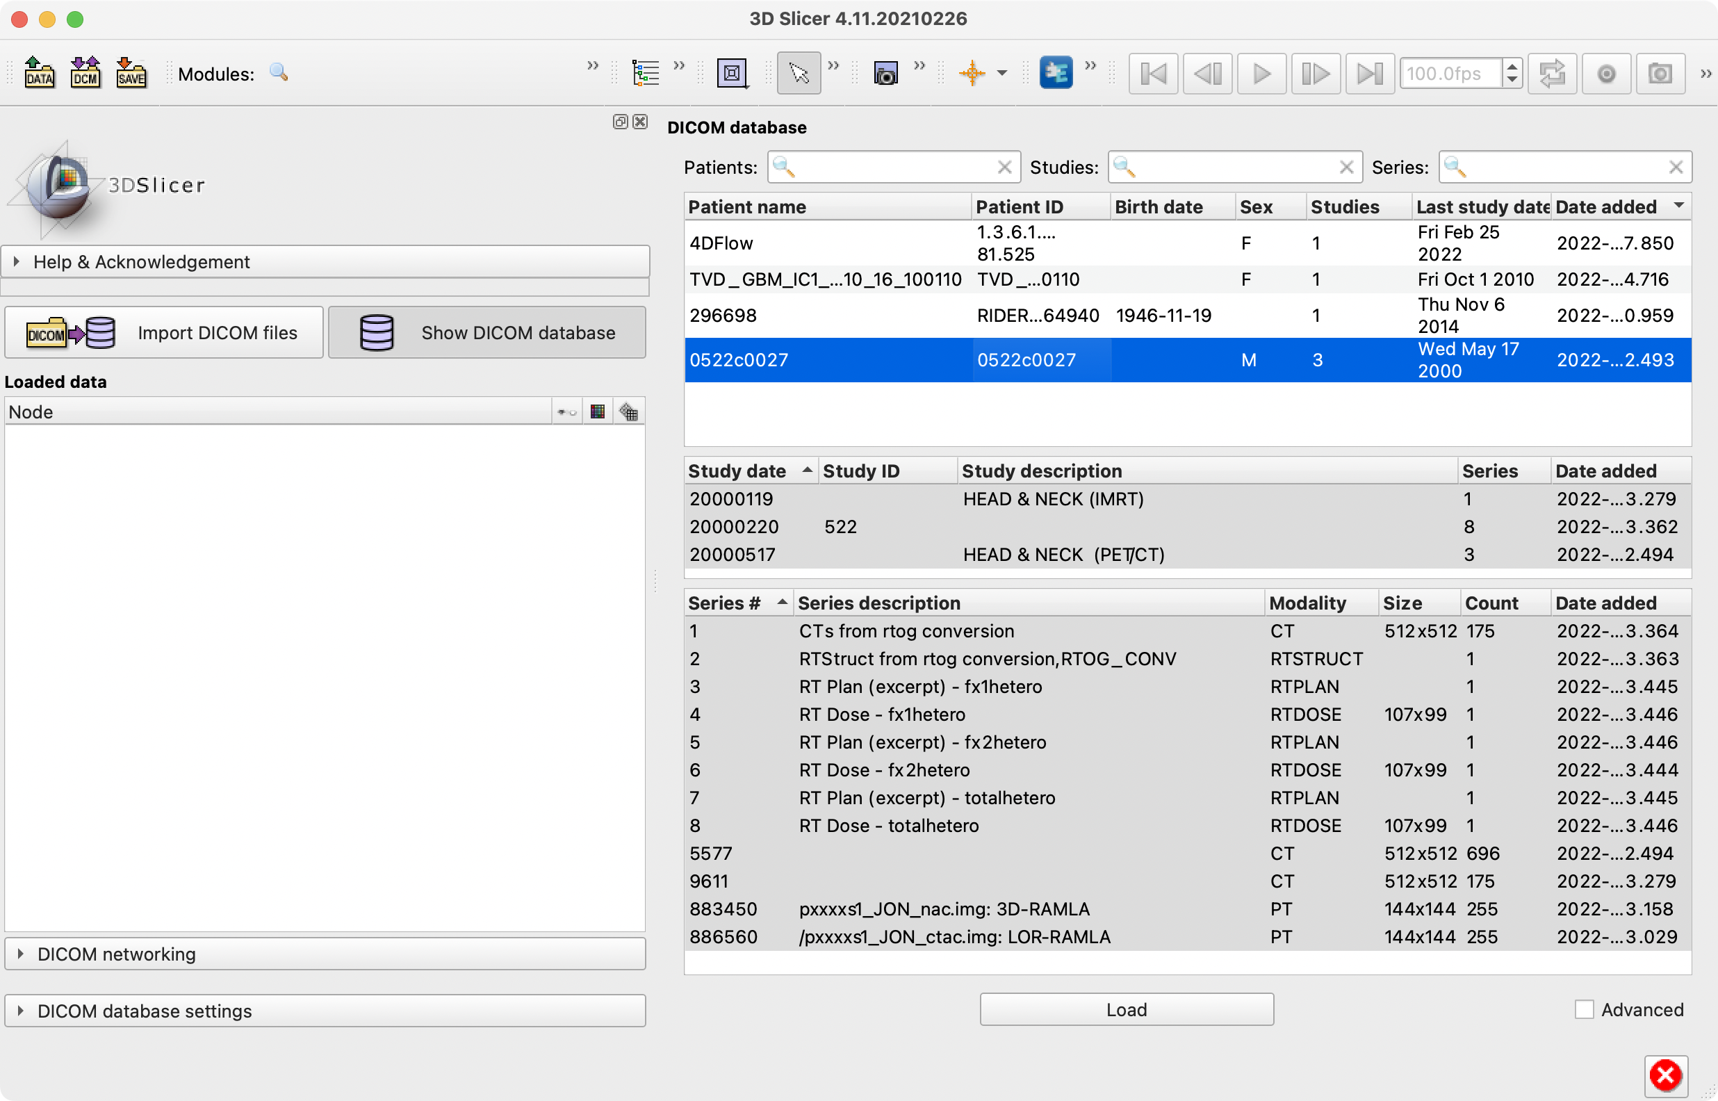The image size is (1718, 1101).
Task: Increase the fps value using the stepper
Action: coord(1512,67)
